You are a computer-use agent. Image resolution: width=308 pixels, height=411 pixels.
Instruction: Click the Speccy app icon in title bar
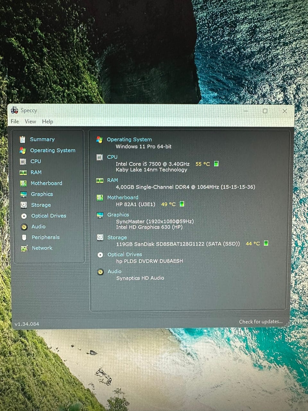point(15,110)
